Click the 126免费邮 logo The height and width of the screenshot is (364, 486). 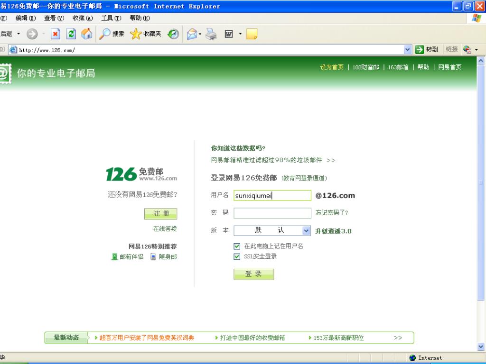coord(141,174)
